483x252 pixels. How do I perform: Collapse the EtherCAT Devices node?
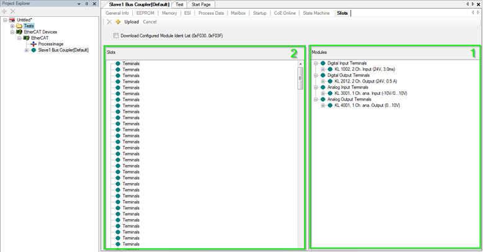pyautogui.click(x=12, y=32)
